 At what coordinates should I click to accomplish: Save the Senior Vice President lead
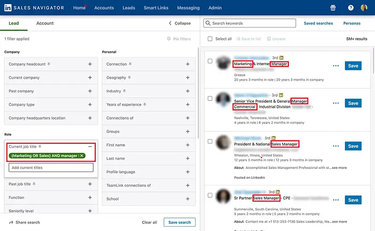353,103
